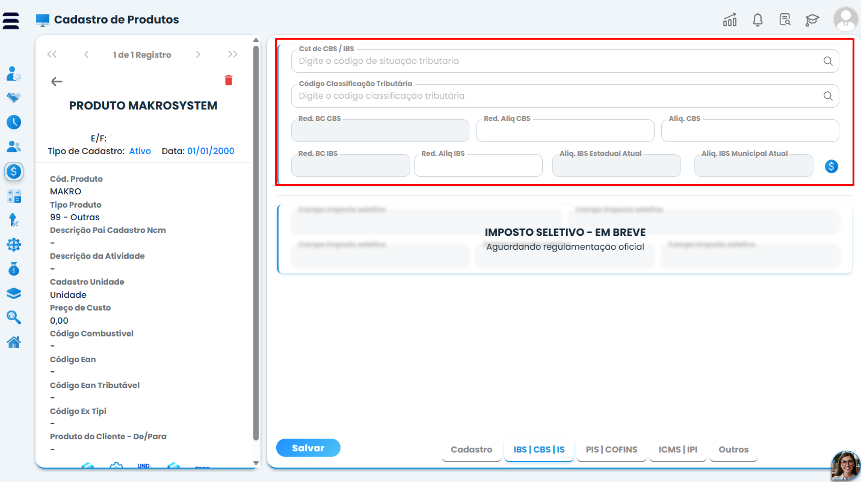
Task: Jump to first record with double-left chevron
Action: [52, 55]
